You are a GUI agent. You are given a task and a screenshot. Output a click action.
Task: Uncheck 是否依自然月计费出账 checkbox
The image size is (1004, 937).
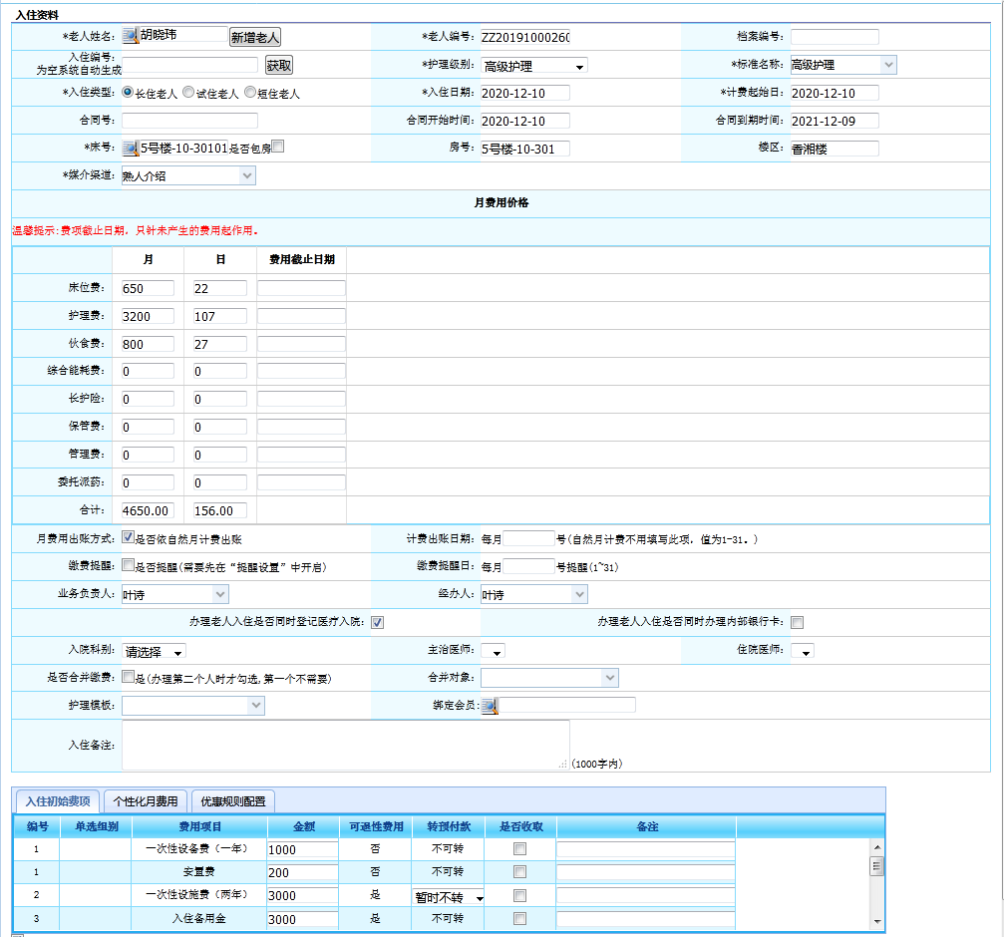129,537
